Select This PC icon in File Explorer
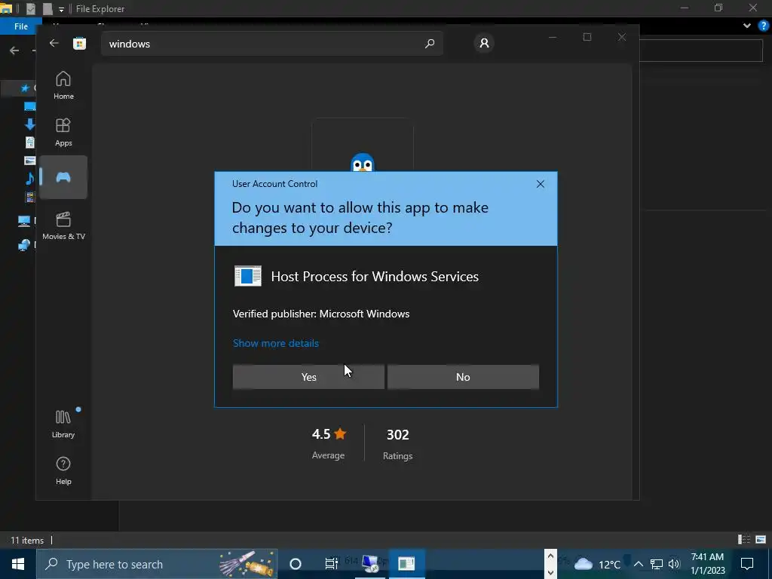The width and height of the screenshot is (772, 579). [23, 221]
